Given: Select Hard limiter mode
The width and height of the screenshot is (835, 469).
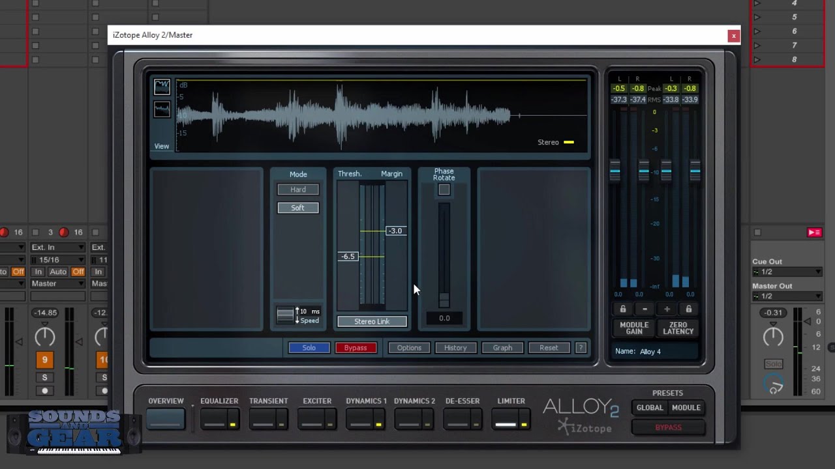Looking at the screenshot, I should click(x=298, y=190).
